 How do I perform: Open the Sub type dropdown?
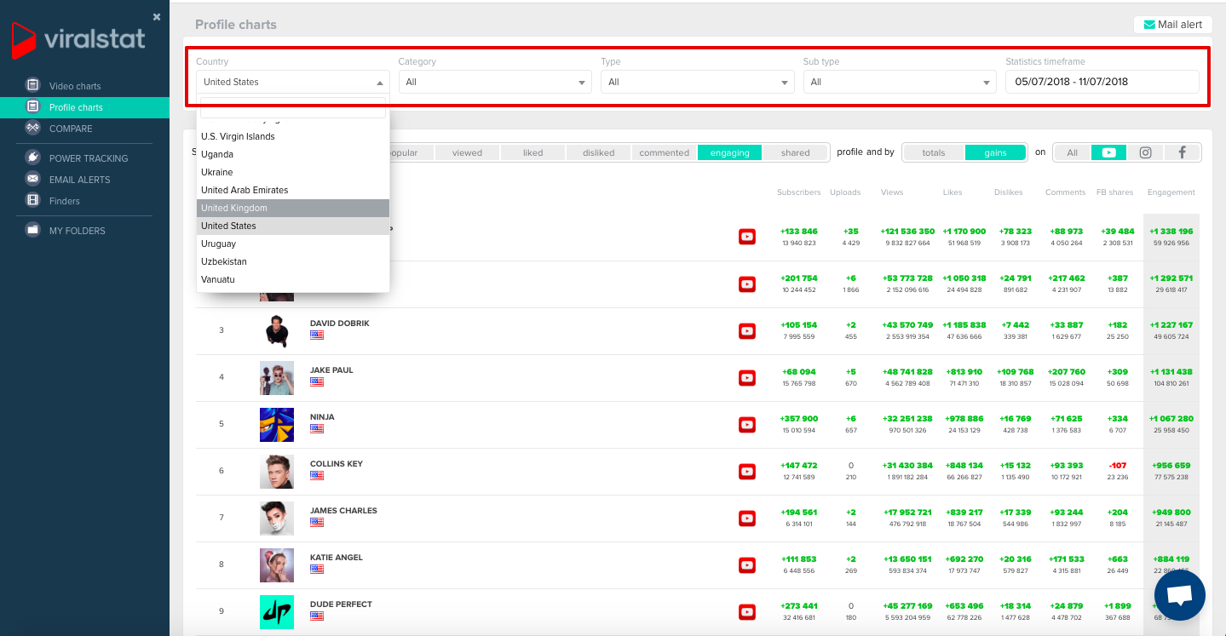click(x=900, y=82)
